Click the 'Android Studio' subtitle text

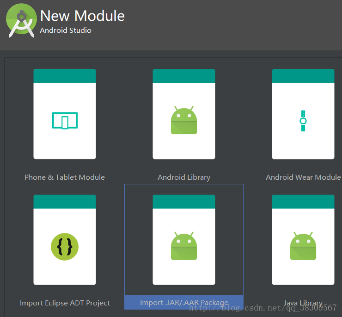[66, 30]
